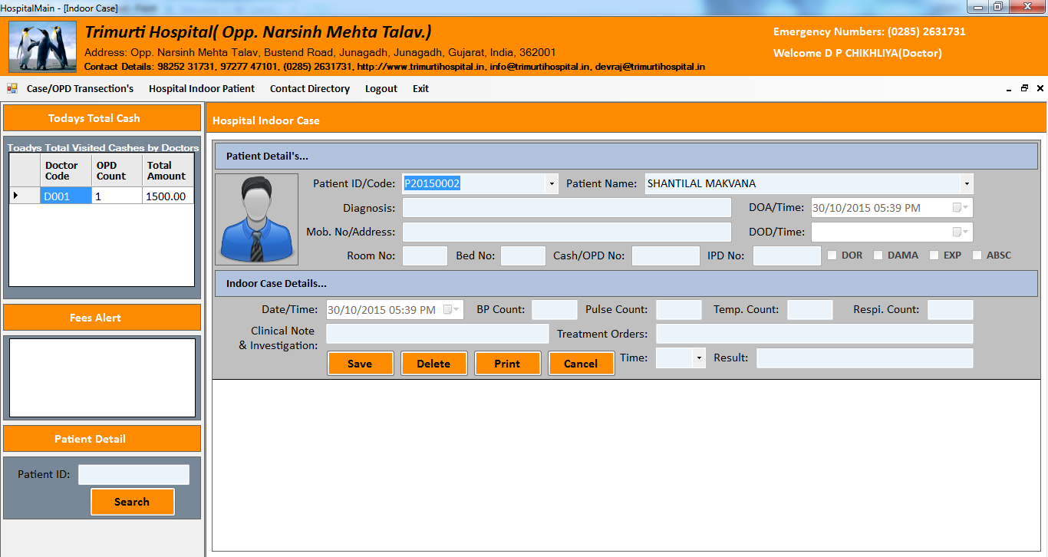Click the Search button in Patient Detail
The image size is (1048, 557).
point(132,502)
